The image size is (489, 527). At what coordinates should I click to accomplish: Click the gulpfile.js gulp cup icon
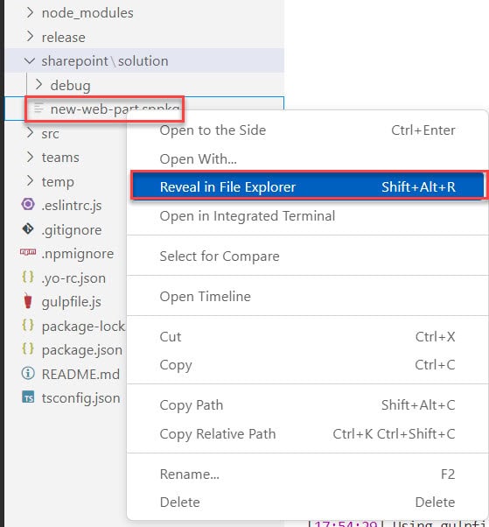(x=28, y=300)
